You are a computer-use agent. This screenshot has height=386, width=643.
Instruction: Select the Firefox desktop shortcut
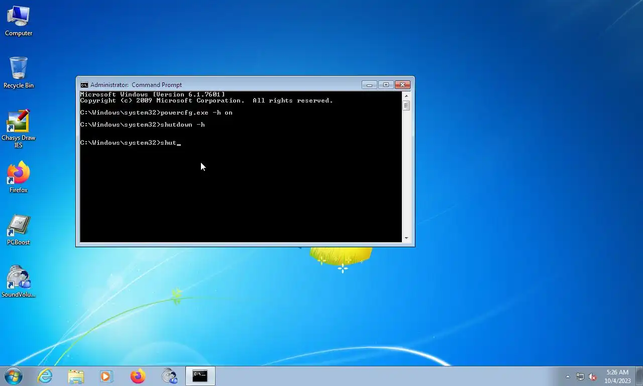click(19, 177)
